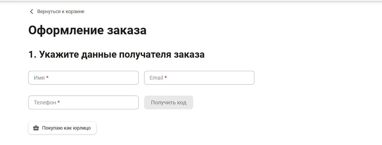
Task: Click the Имя placeholder label text
Action: click(x=39, y=78)
